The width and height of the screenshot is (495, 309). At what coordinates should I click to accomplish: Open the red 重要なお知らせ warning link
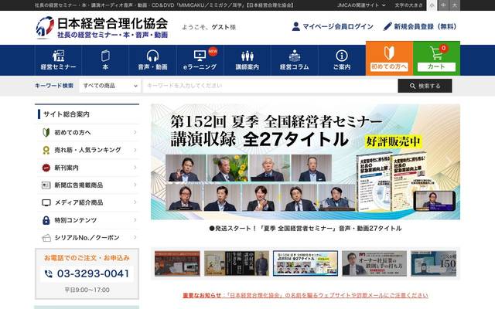tap(306, 295)
